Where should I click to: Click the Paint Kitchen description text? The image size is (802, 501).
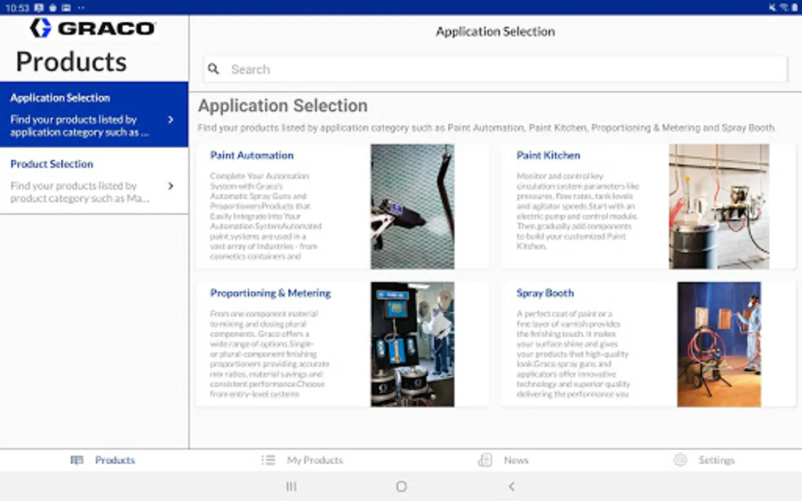(578, 211)
